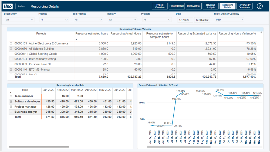Click the end date field 12/31/2022
The image size is (270, 152).
pos(202,20)
